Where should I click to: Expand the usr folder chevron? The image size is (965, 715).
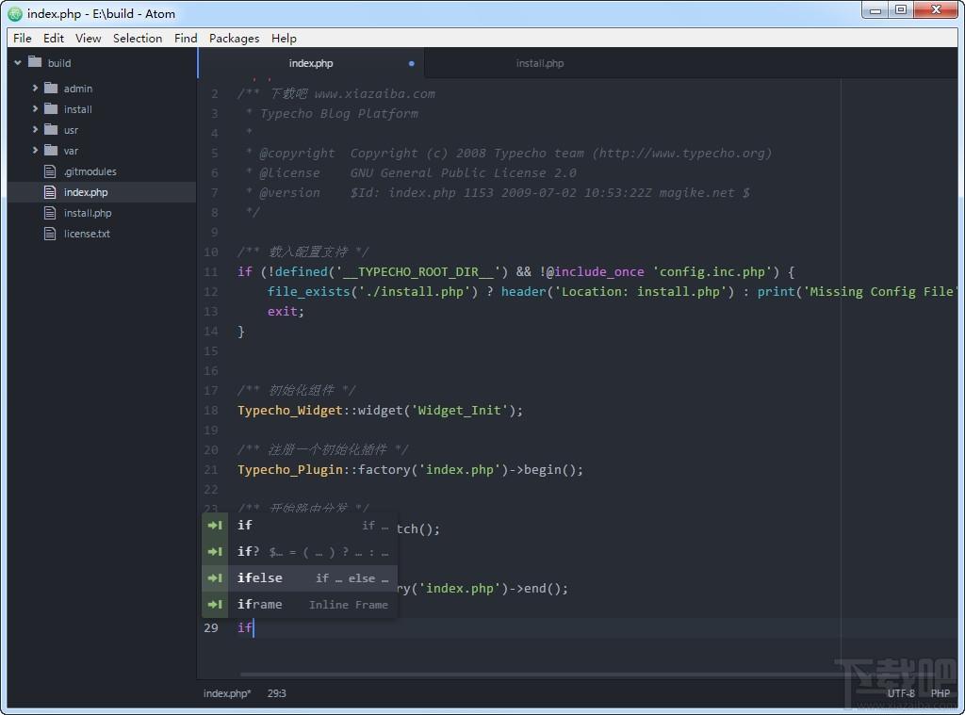tap(35, 129)
